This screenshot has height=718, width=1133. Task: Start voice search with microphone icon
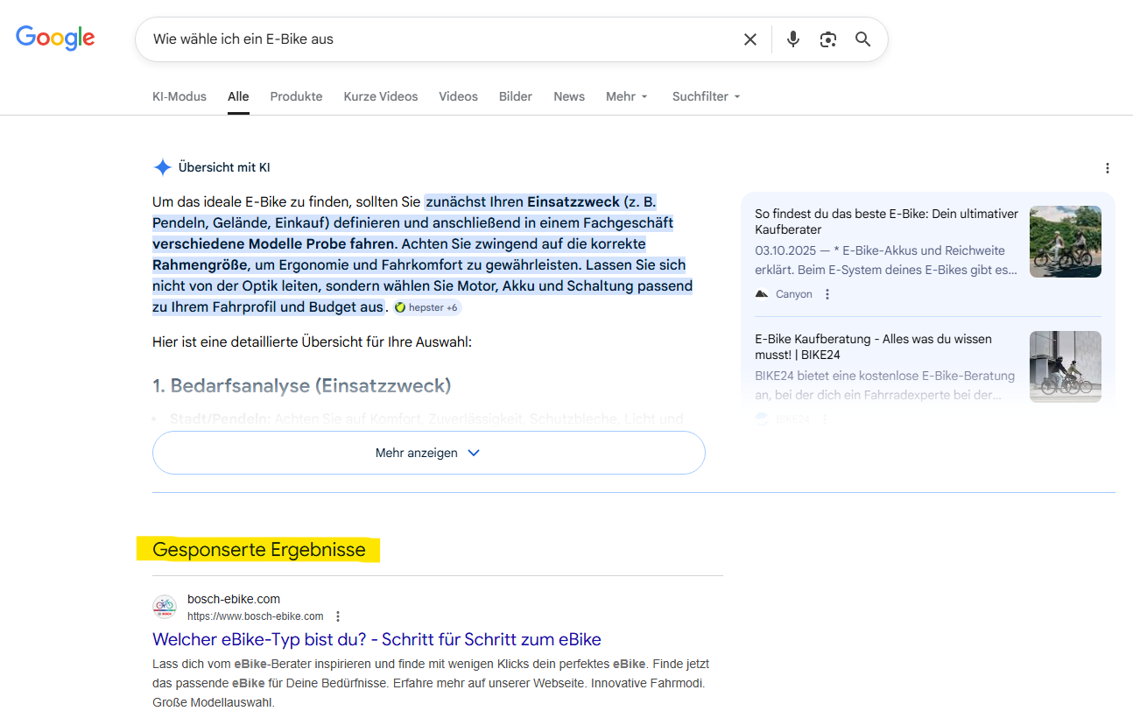point(793,39)
